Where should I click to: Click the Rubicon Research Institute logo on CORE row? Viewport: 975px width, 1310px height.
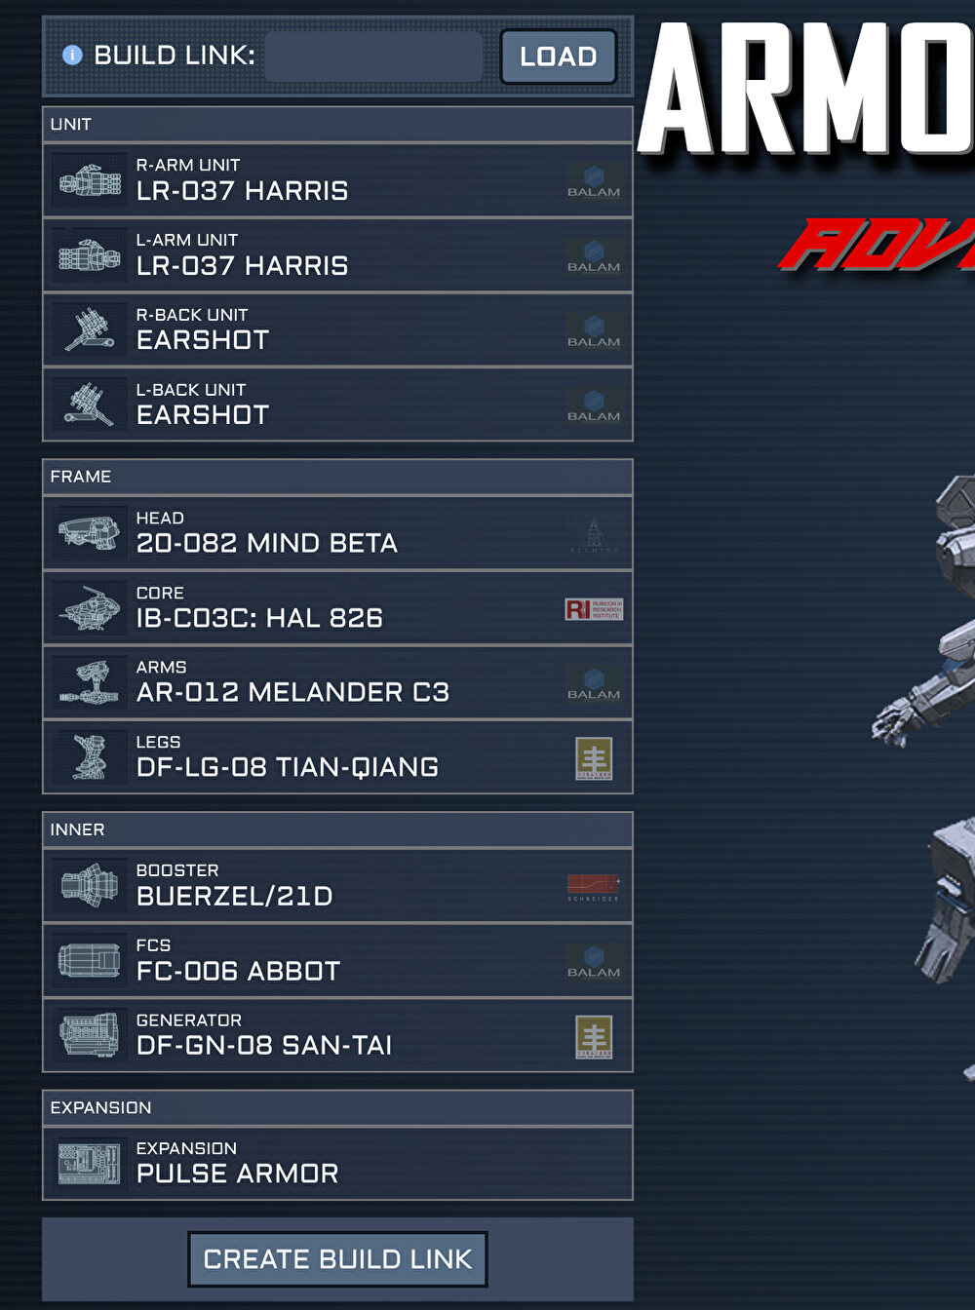point(594,609)
